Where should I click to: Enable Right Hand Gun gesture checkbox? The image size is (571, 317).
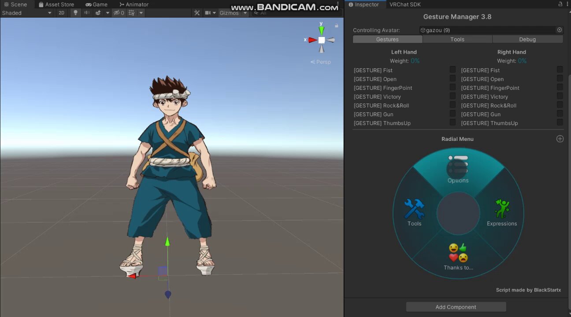pyautogui.click(x=560, y=114)
